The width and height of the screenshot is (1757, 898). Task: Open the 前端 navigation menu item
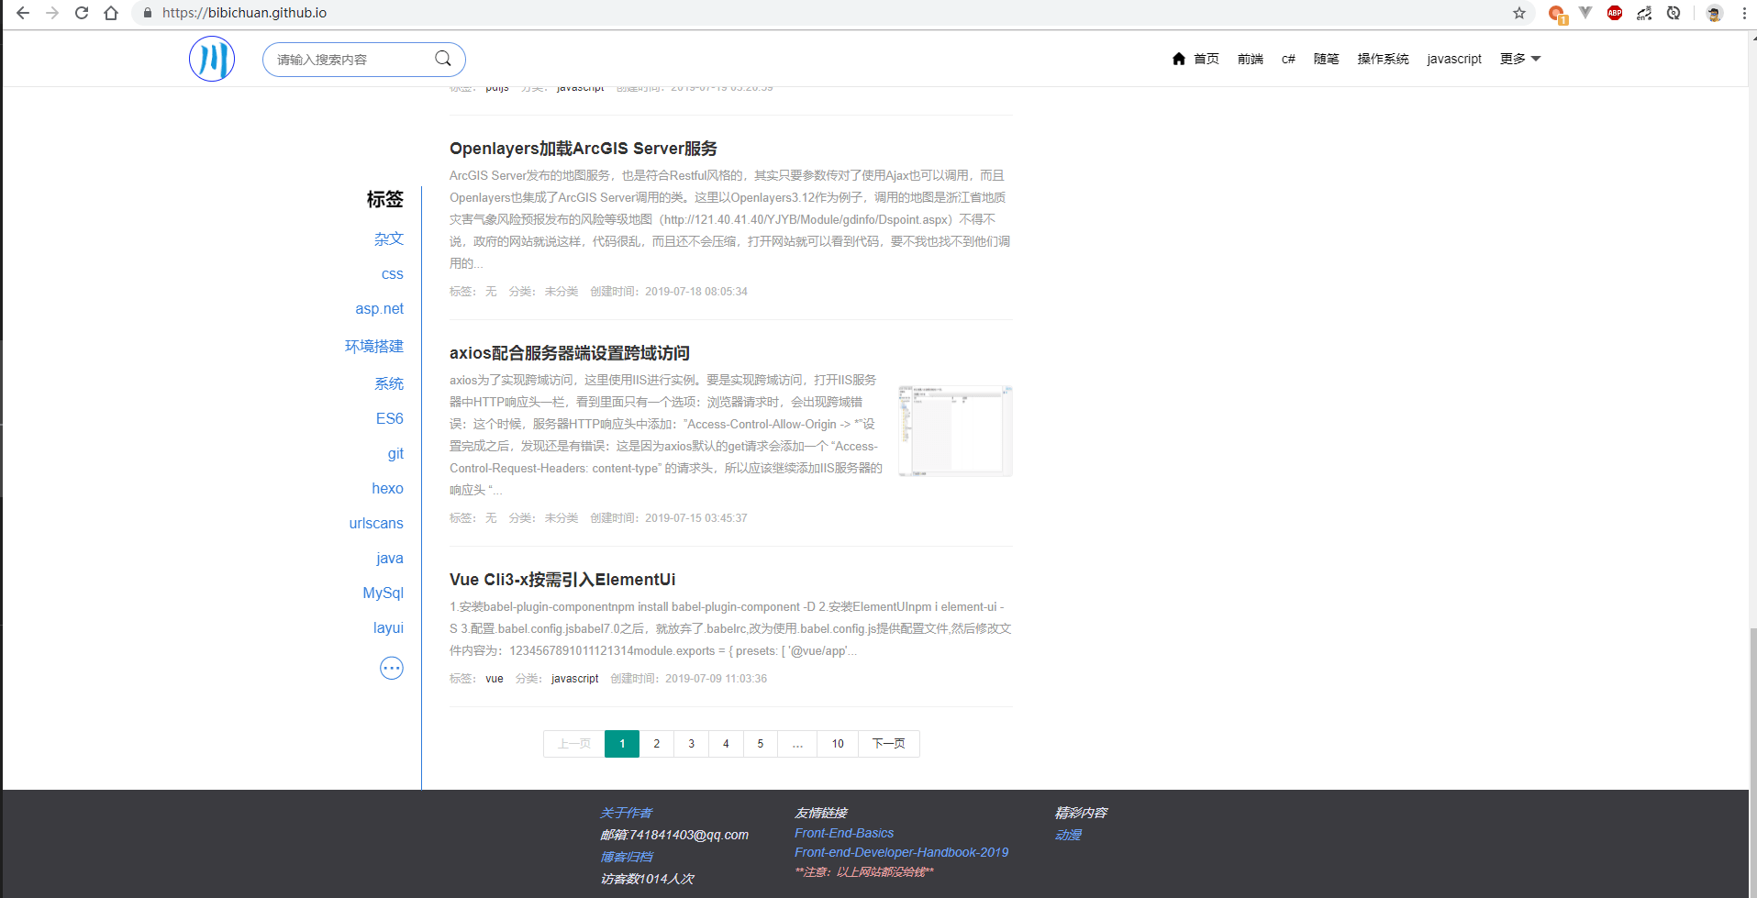(x=1250, y=59)
